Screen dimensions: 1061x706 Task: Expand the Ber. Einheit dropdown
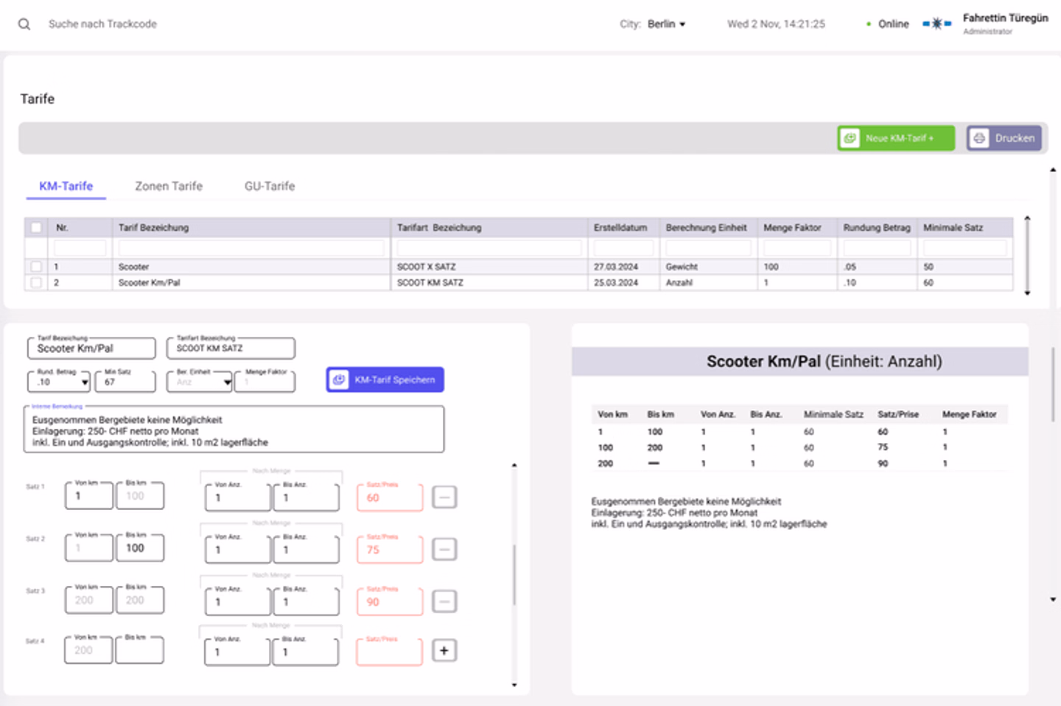point(227,382)
